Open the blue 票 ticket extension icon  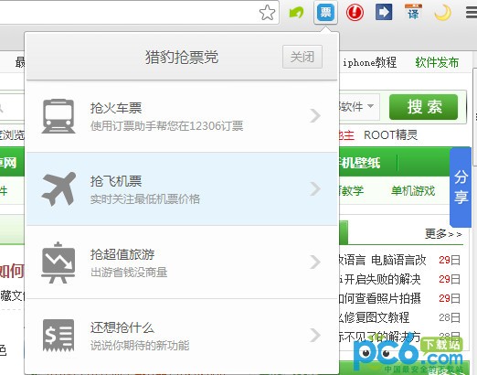325,13
